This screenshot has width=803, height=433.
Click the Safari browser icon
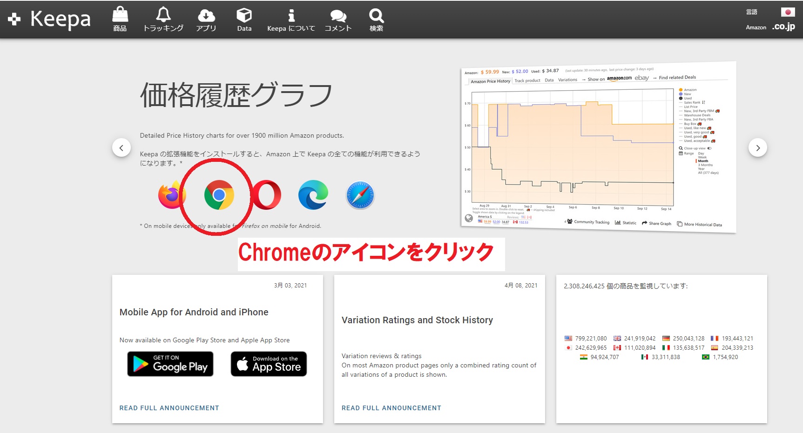(360, 195)
